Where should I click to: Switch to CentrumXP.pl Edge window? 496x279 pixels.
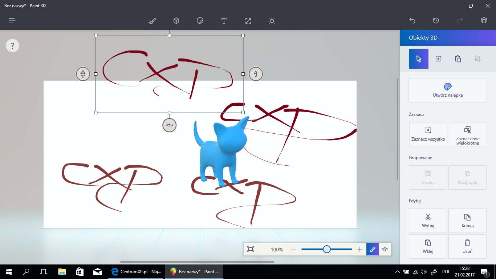pos(137,271)
